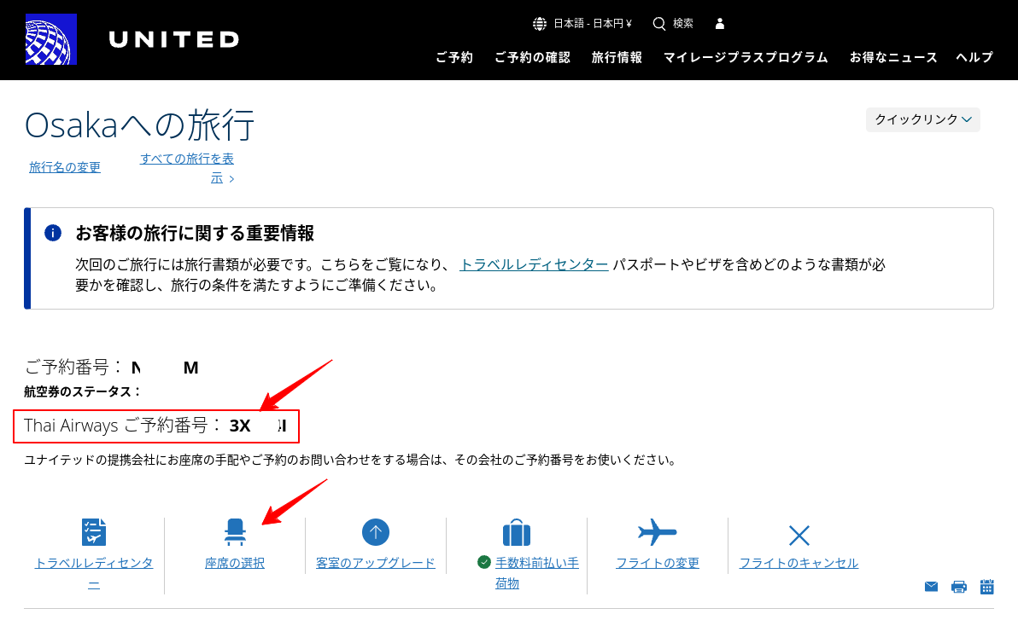Click the 検索 search label

pyautogui.click(x=683, y=24)
